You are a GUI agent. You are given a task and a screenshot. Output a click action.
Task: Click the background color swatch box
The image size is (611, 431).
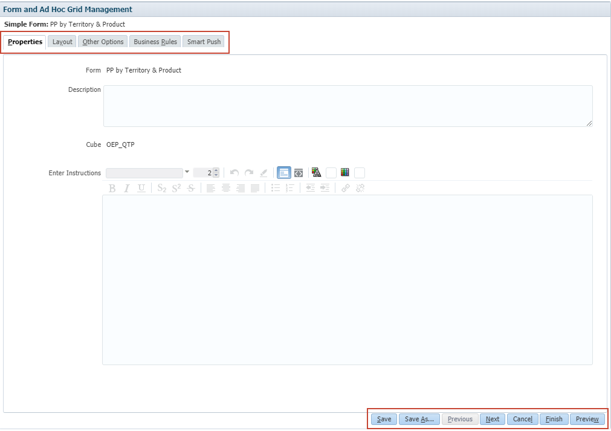(359, 173)
